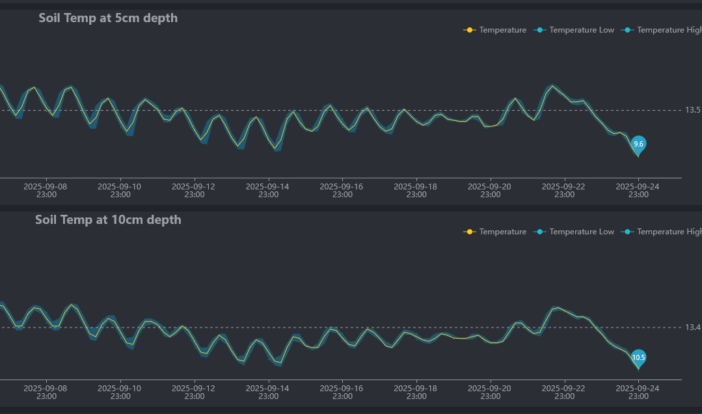
Task: Click the Temperature Low legend marker in 10cm chart
Action: (539, 232)
